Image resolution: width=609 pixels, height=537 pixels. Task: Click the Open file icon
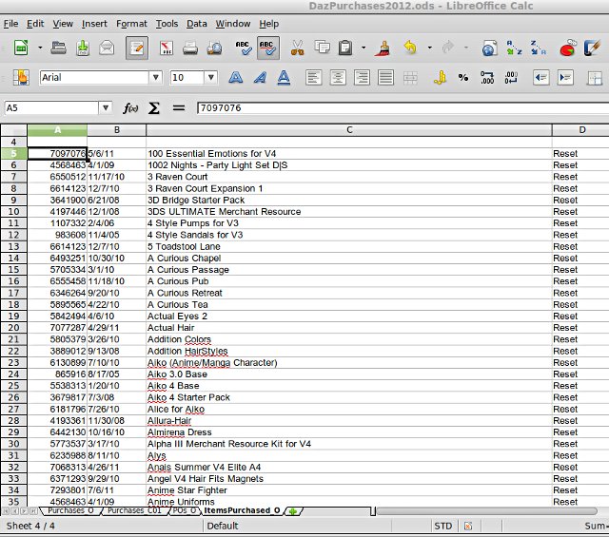58,48
